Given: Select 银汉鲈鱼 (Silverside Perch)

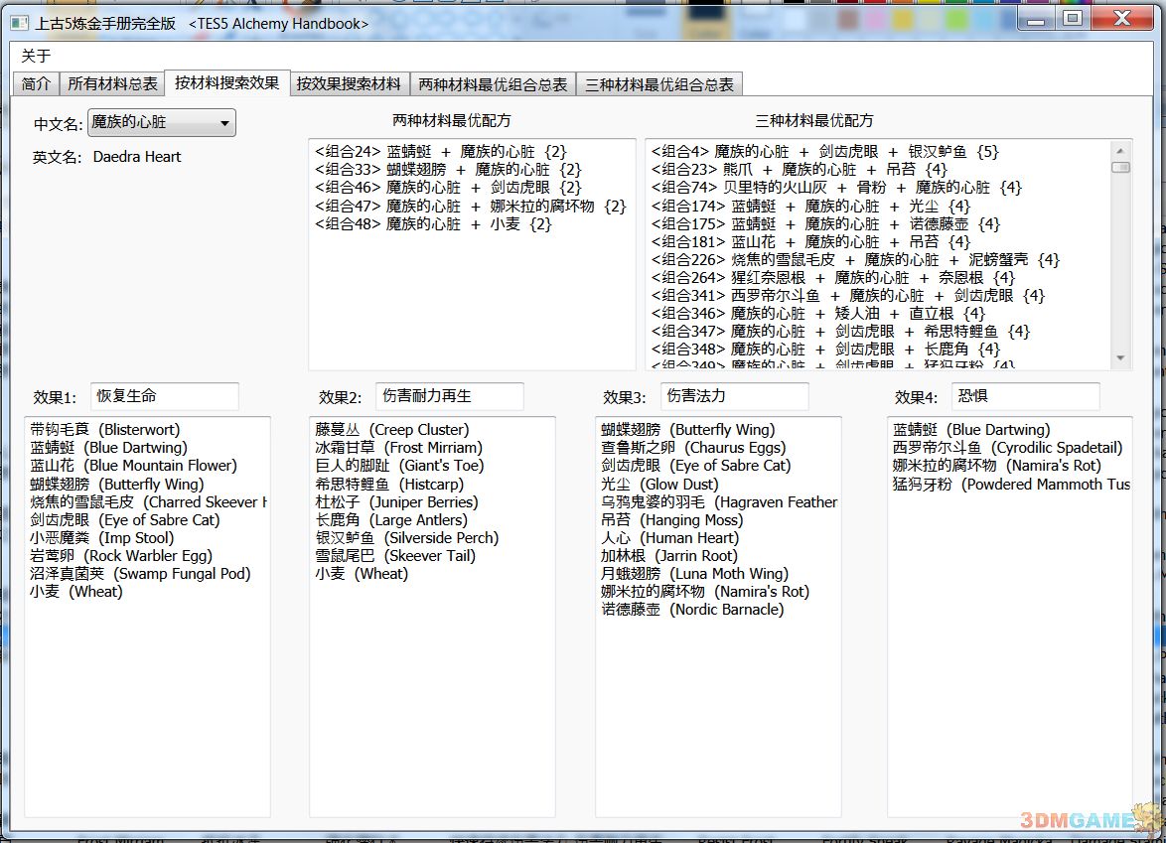Looking at the screenshot, I should click(407, 537).
